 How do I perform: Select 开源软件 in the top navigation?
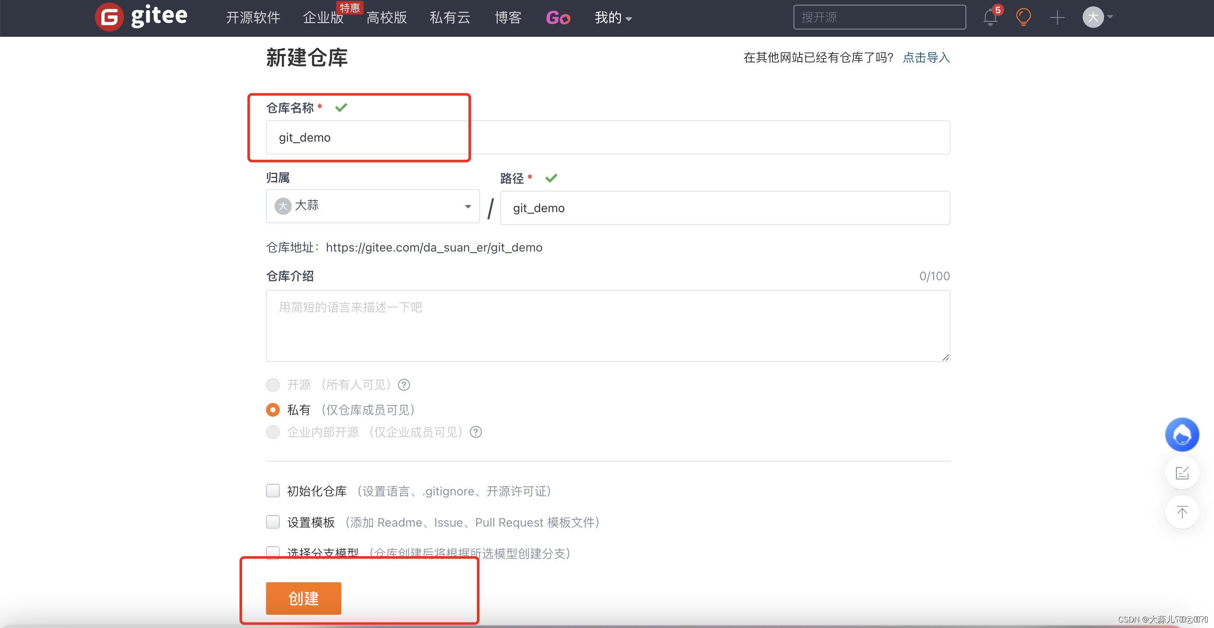253,18
